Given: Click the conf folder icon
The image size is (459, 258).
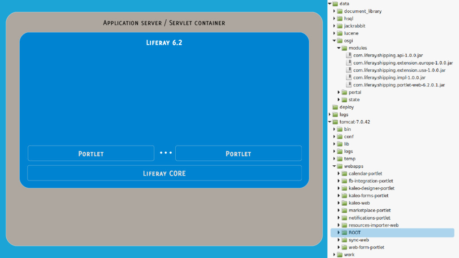Looking at the screenshot, I should click(x=340, y=137).
